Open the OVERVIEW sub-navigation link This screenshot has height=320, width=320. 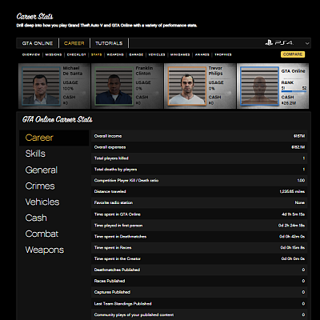[x=31, y=54]
